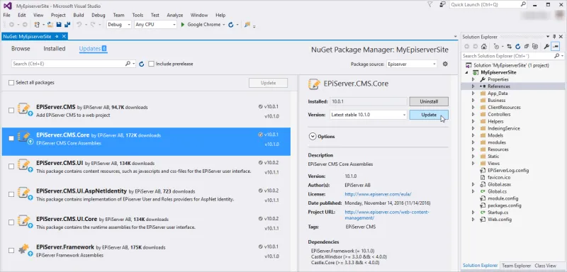
Task: Click the Properties wrench icon in Solution Explorer toolbar
Action: pyautogui.click(x=546, y=46)
